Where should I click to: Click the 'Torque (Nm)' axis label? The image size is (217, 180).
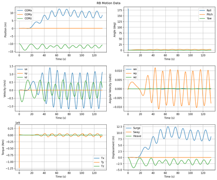click(x=3, y=147)
